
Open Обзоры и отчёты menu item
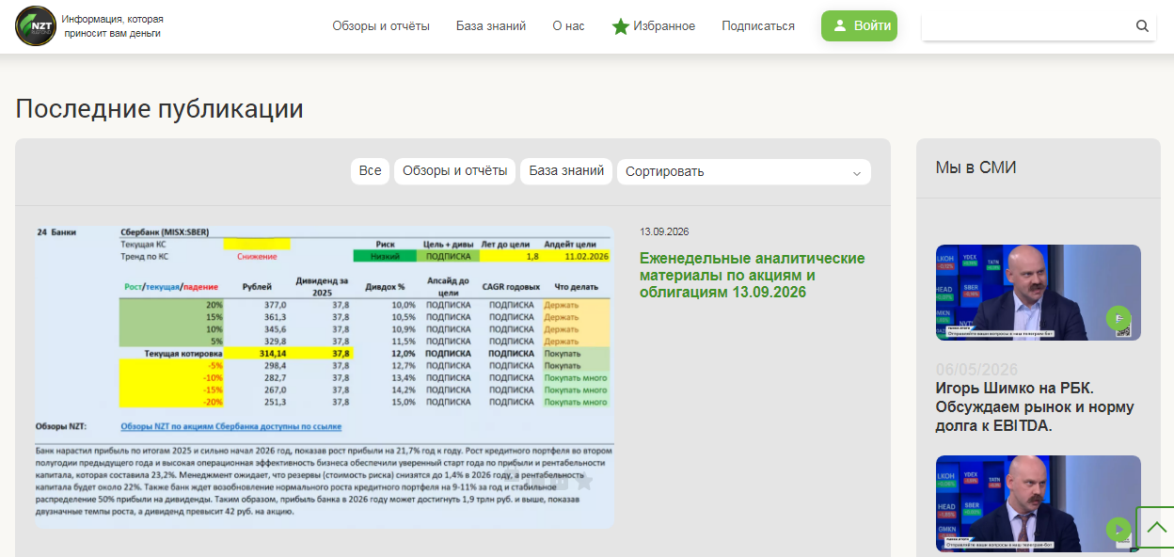(x=381, y=26)
